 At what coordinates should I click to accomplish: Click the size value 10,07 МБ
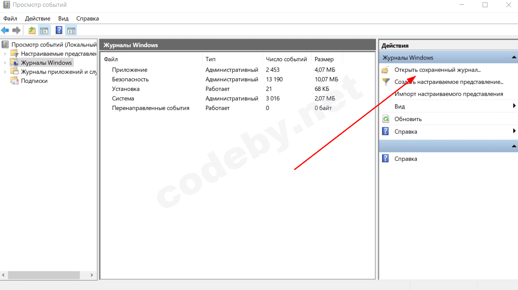coord(326,80)
